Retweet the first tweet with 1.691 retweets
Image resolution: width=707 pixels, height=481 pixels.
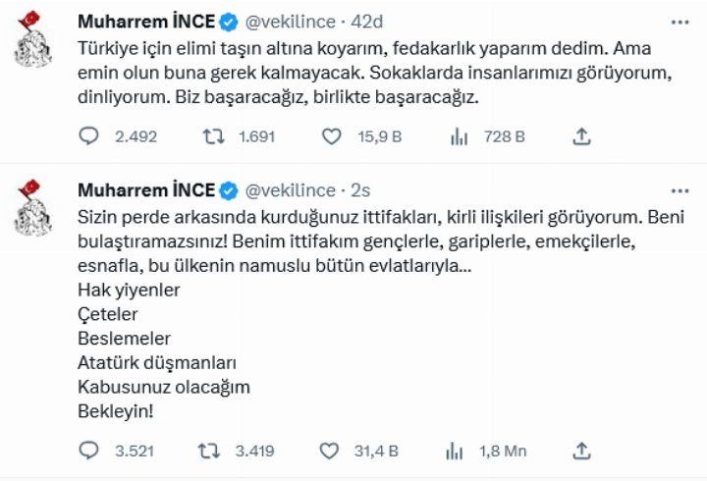tap(212, 136)
